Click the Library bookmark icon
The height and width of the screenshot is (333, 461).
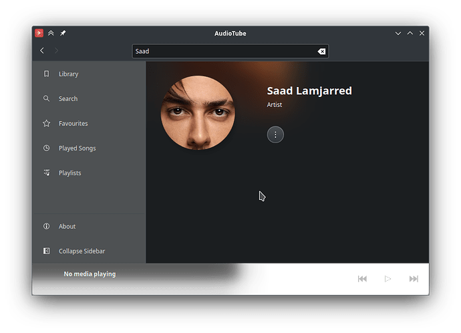(x=47, y=74)
